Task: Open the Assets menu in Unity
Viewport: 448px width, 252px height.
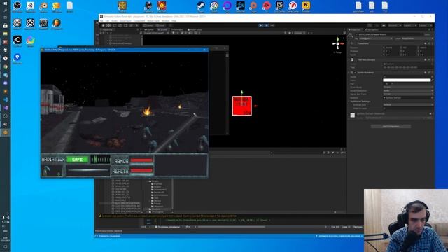Action: point(114,21)
